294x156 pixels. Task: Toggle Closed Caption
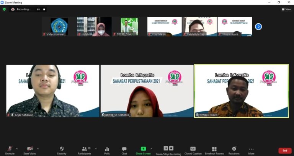click(x=193, y=150)
